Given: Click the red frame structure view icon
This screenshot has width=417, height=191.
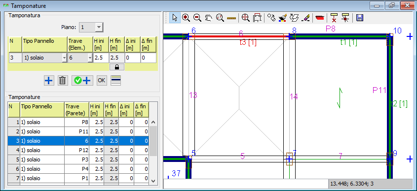Looking at the screenshot, I should [x=257, y=18].
